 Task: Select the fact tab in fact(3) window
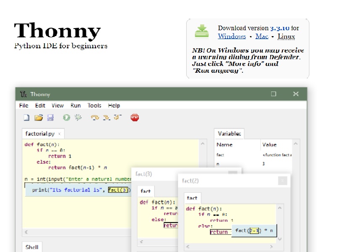[145, 191]
